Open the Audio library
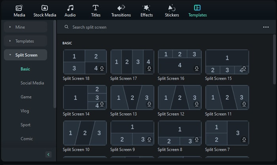 click(70, 11)
